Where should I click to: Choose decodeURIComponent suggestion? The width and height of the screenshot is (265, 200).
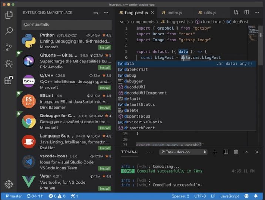[x=186, y=93]
